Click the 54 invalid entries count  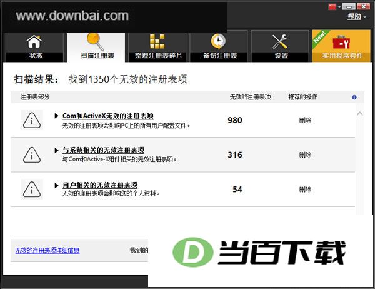tap(237, 190)
